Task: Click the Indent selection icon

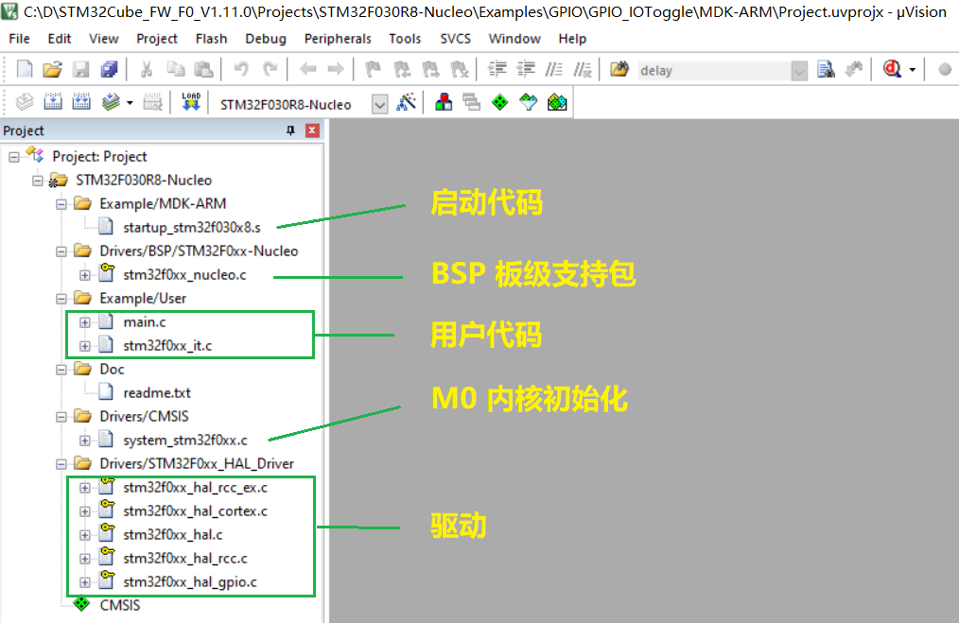Action: click(497, 70)
